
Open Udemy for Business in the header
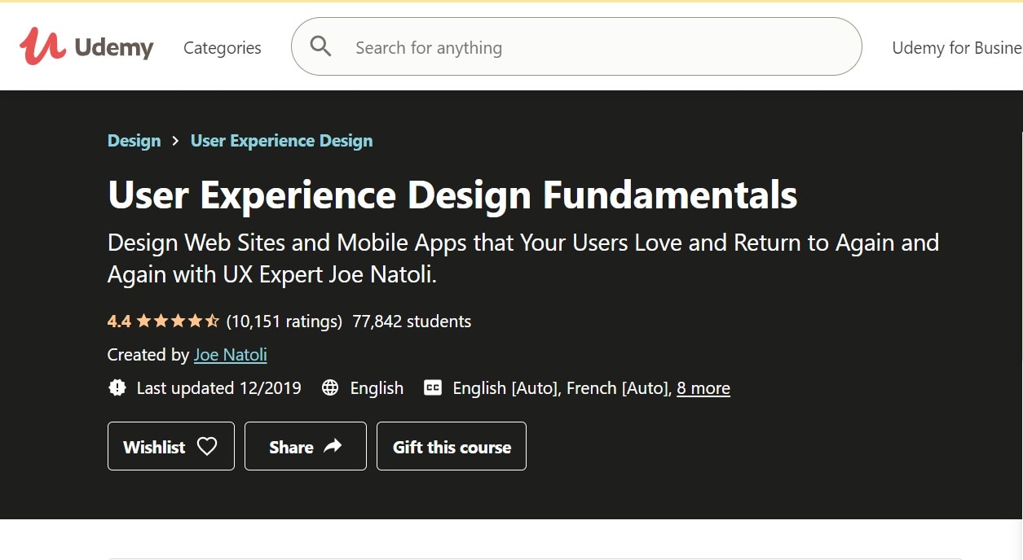pos(956,48)
